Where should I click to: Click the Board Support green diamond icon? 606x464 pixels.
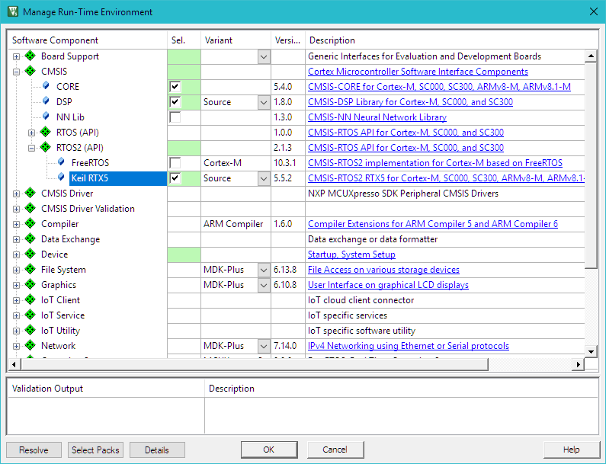click(x=30, y=56)
